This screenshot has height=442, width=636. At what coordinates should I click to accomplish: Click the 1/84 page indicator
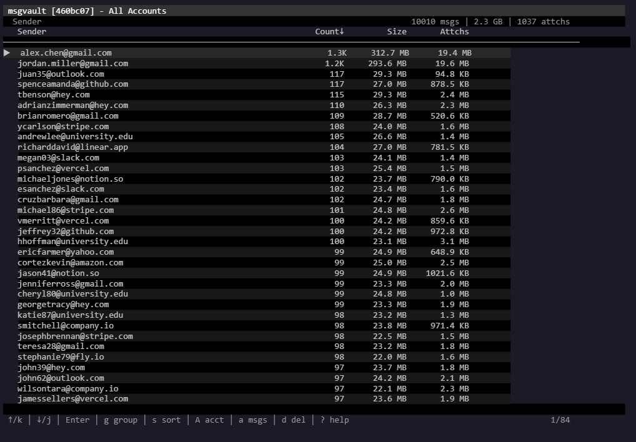pyautogui.click(x=560, y=420)
